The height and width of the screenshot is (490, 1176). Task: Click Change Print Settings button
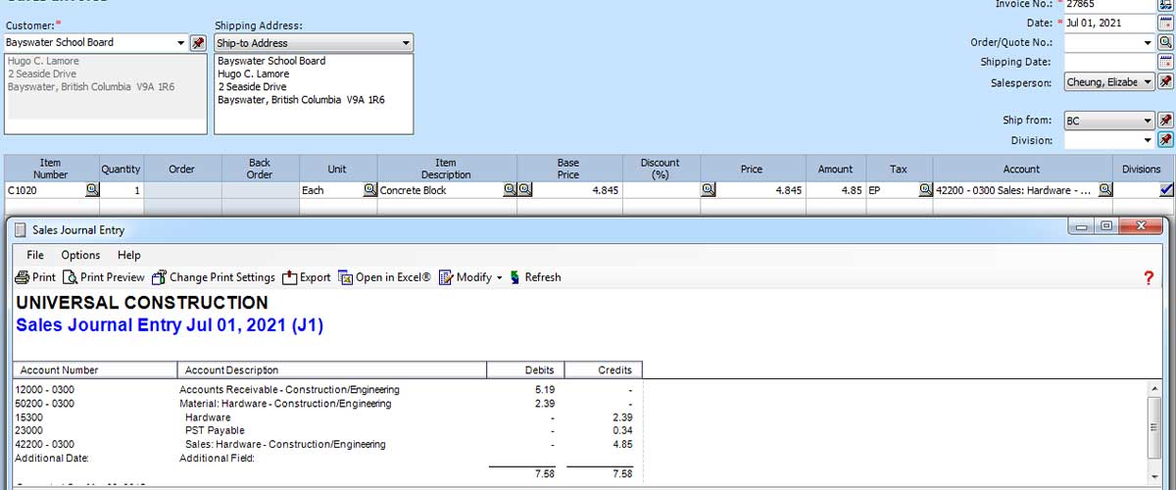point(214,277)
